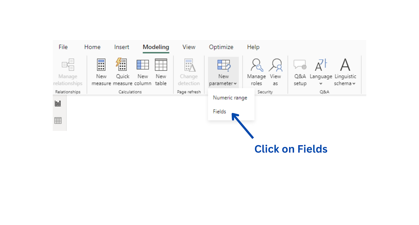The height and width of the screenshot is (225, 419).
Task: Create a New measure
Action: pyautogui.click(x=101, y=72)
